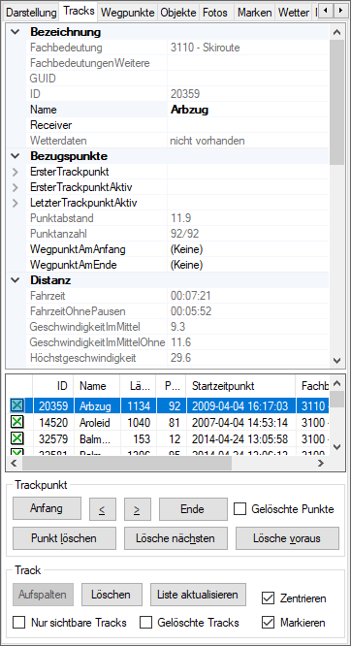Open the Wegpunkte tab
The width and height of the screenshot is (351, 646).
pos(128,13)
